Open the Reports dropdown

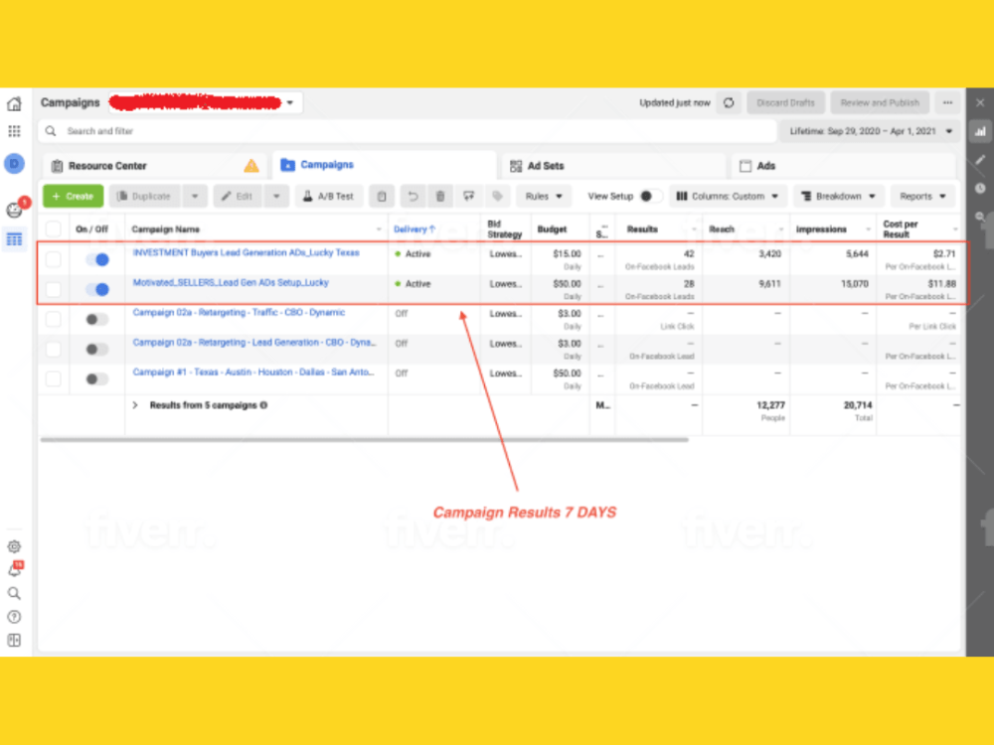pos(922,197)
